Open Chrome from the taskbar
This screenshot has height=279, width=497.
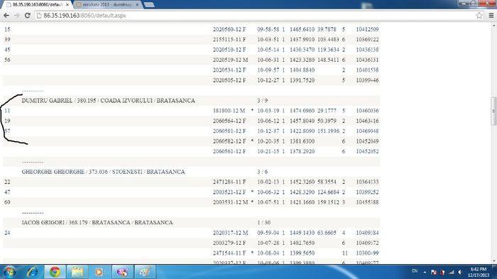[x=55, y=272]
